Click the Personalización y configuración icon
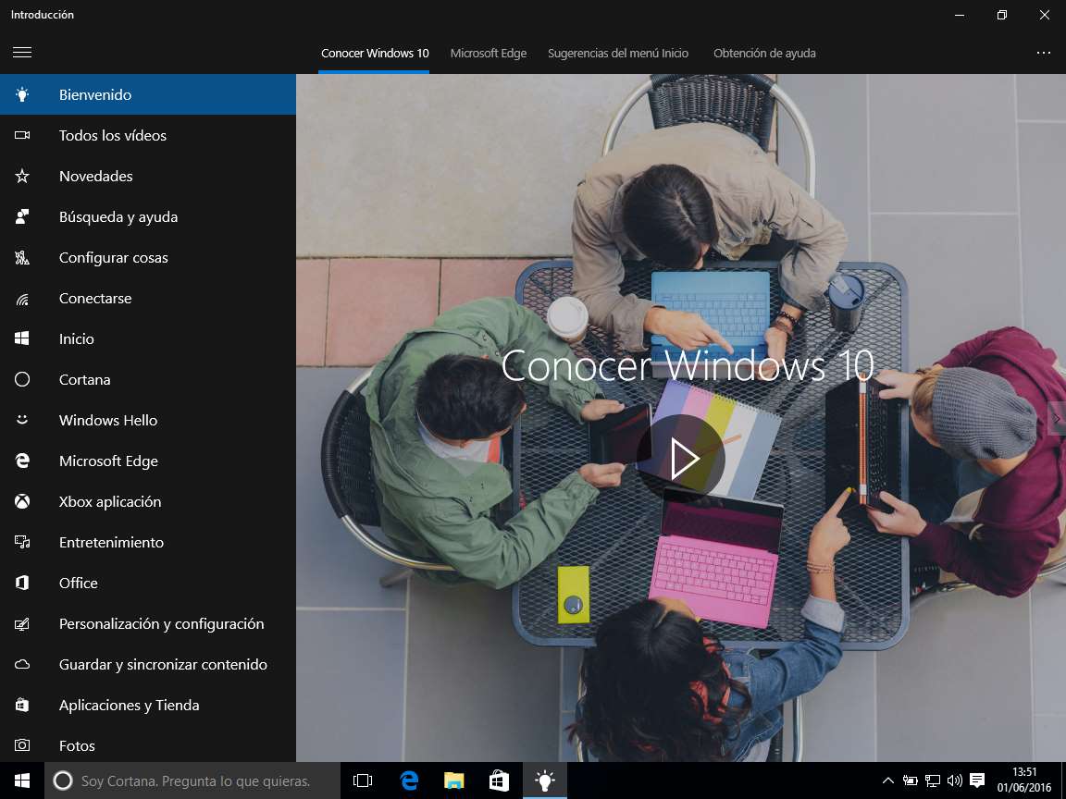The image size is (1066, 799). click(x=22, y=623)
